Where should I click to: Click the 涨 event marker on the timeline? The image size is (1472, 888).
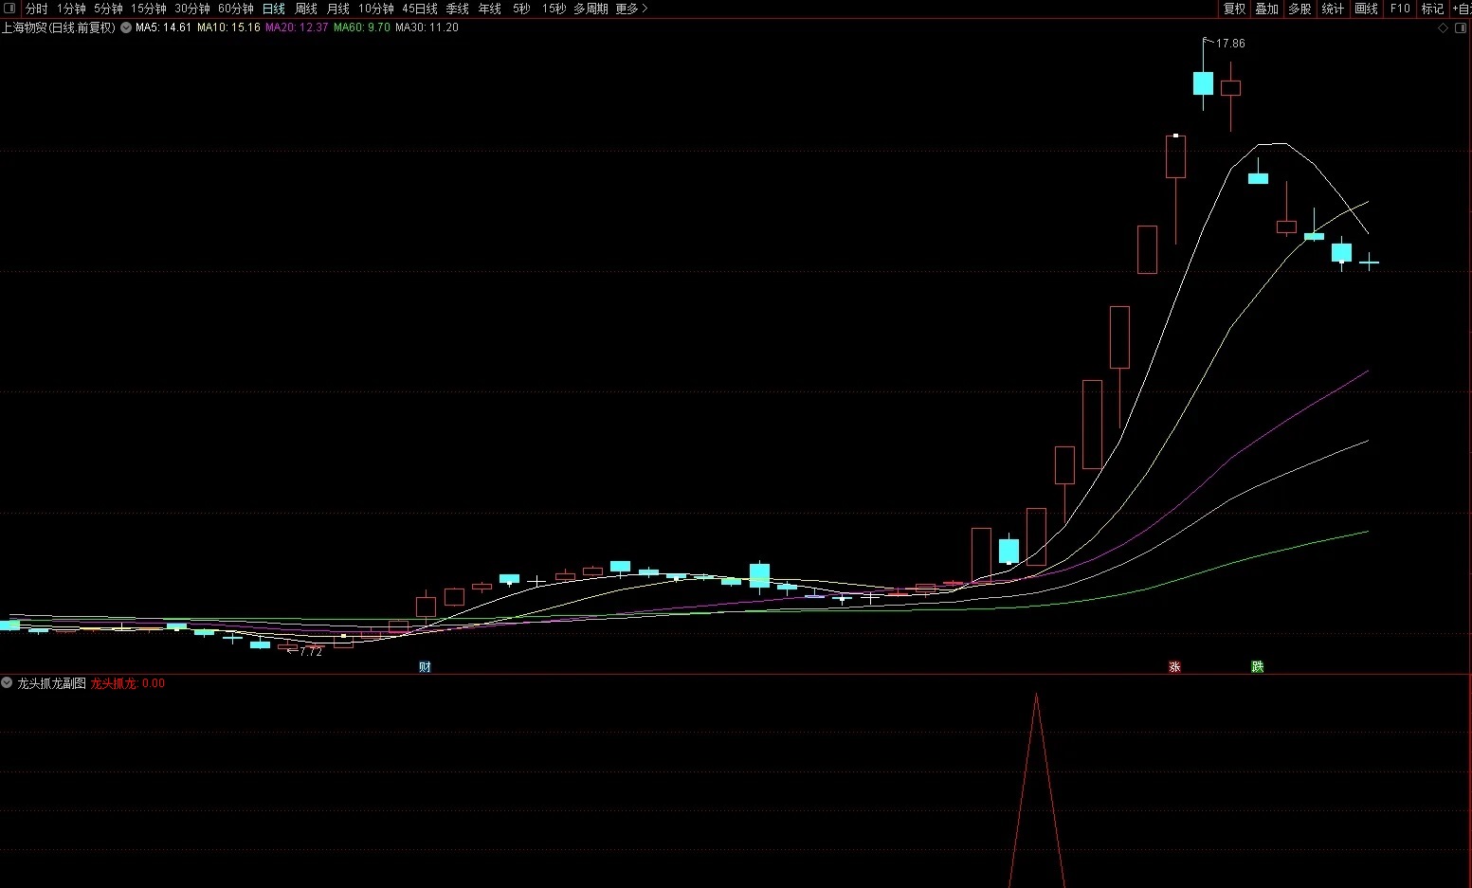(1174, 667)
